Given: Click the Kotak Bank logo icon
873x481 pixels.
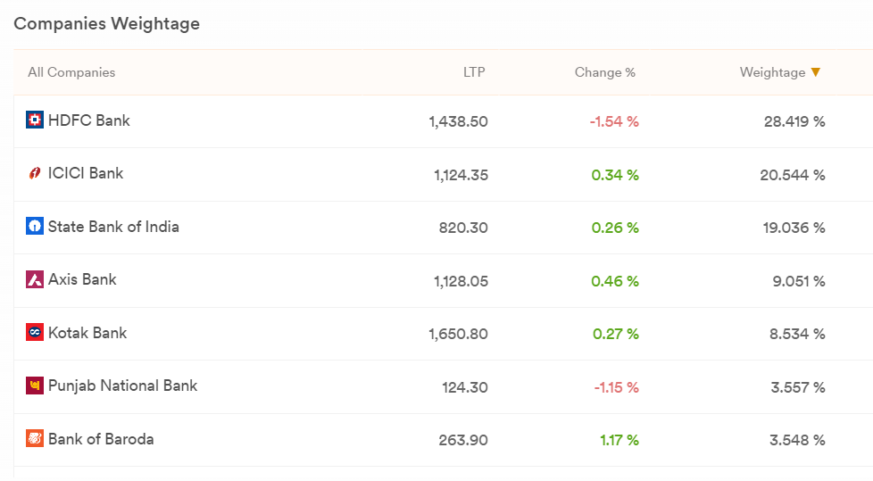Looking at the screenshot, I should tap(35, 332).
